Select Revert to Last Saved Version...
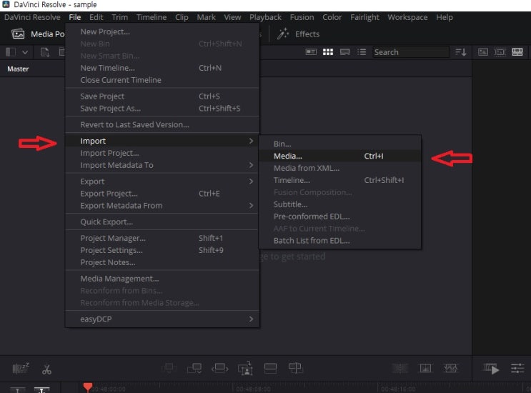531x393 pixels. pyautogui.click(x=162, y=124)
